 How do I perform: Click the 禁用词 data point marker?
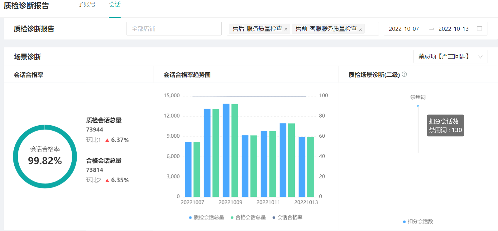click(x=418, y=106)
